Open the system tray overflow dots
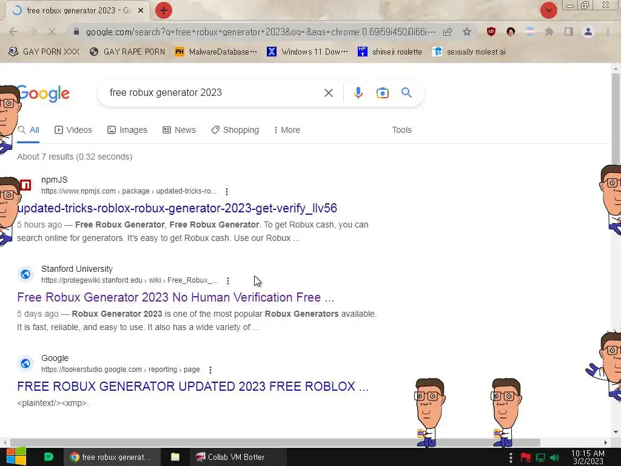Screen dimensions: 621x466 click(511, 458)
